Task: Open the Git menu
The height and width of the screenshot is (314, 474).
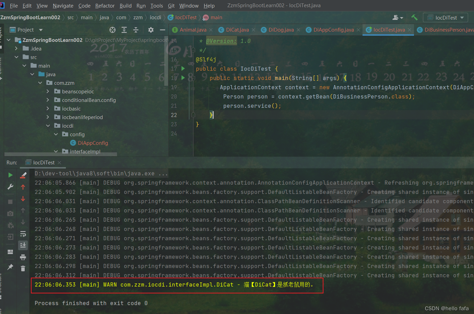Action: [x=171, y=6]
